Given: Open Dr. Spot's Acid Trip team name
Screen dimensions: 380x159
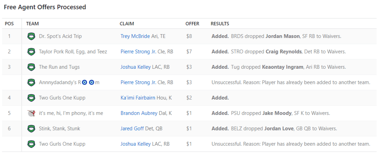Looking at the screenshot, I should coord(60,36).
